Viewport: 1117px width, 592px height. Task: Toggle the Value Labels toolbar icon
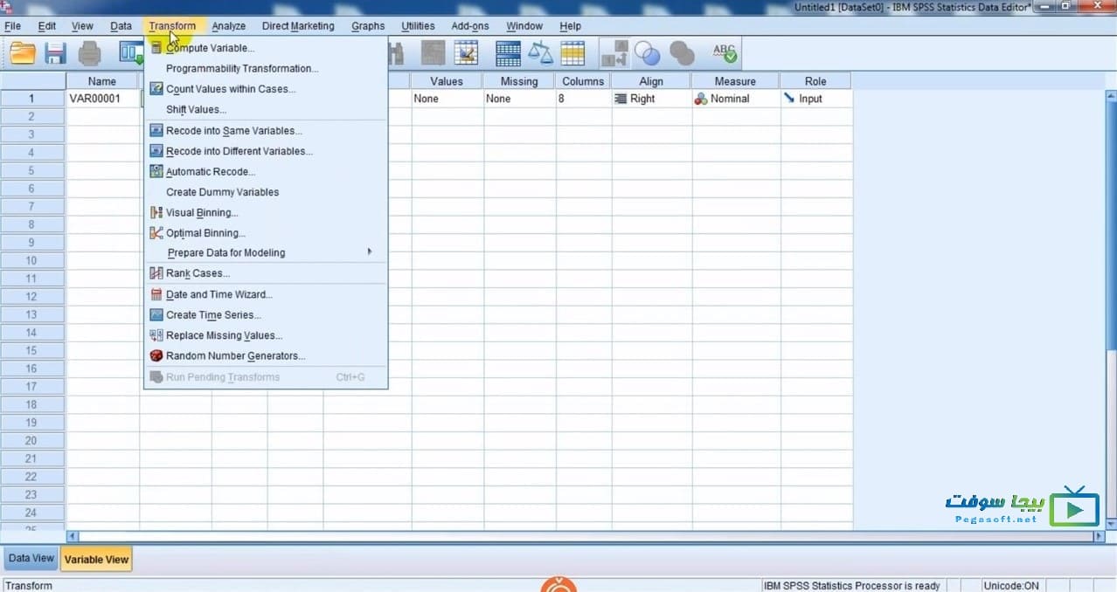coord(614,54)
